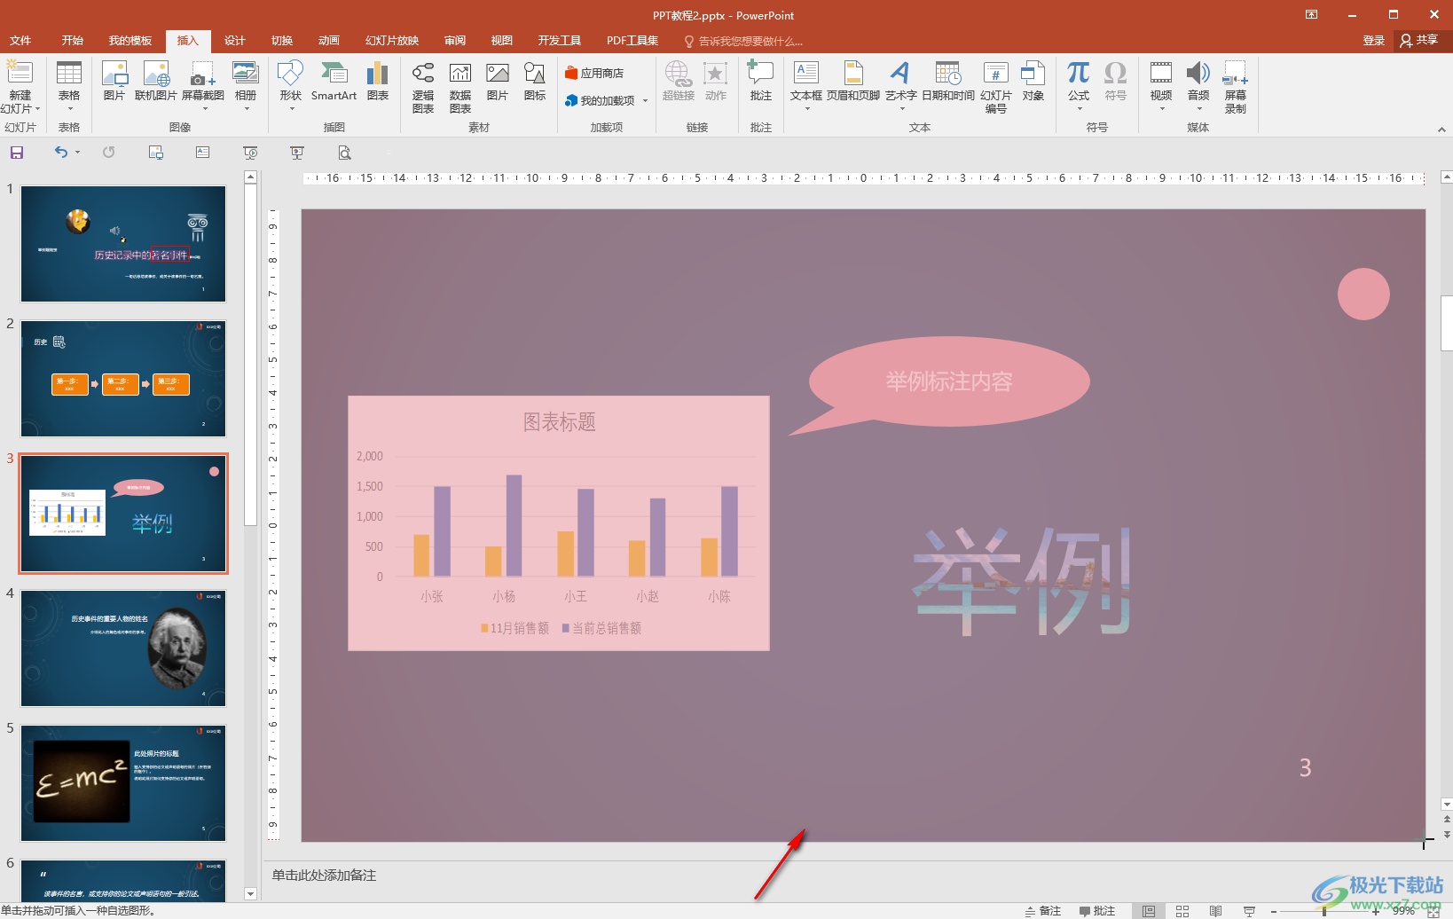Switch to the 开始 home tab
Image resolution: width=1453 pixels, height=919 pixels.
(73, 41)
